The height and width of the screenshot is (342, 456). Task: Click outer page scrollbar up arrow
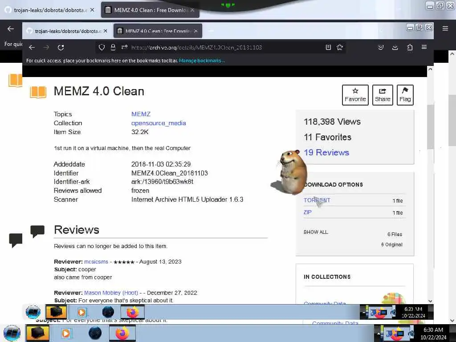pos(452,54)
